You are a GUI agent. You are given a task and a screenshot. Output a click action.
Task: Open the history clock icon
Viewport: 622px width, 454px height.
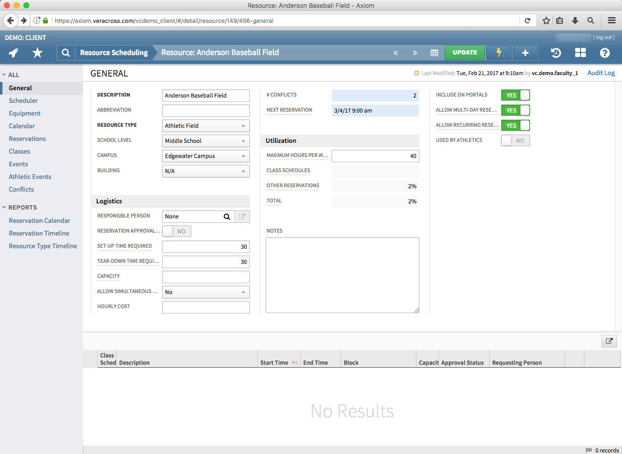point(556,53)
